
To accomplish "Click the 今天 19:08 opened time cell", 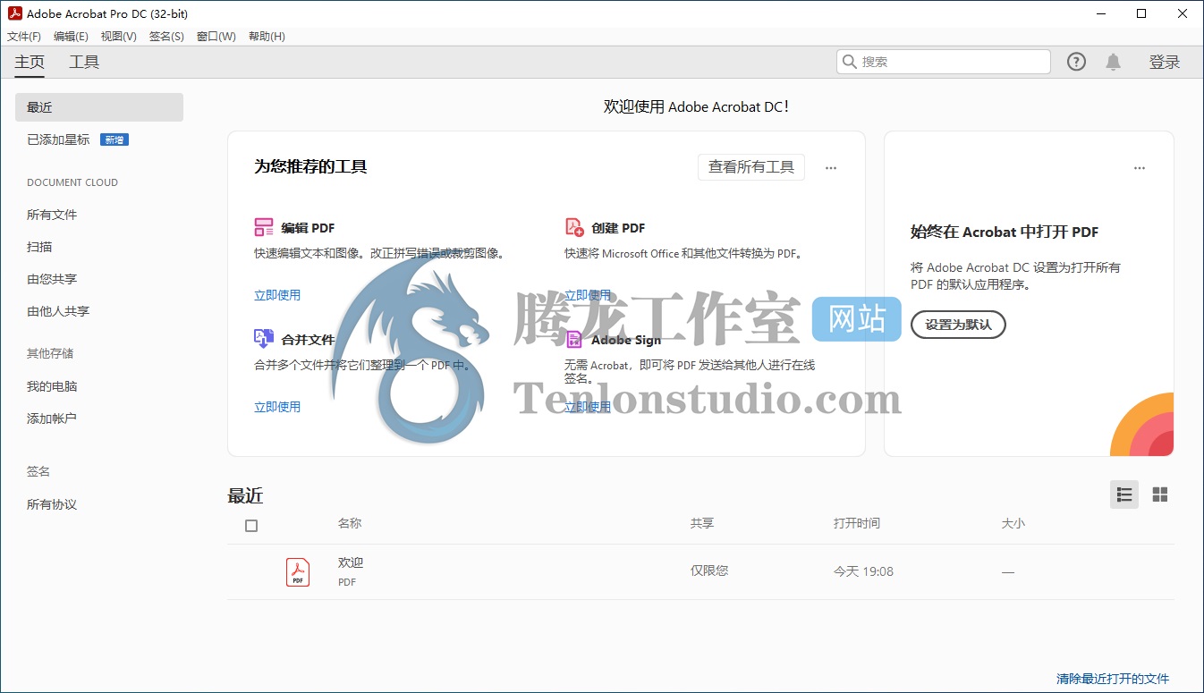I will click(863, 571).
